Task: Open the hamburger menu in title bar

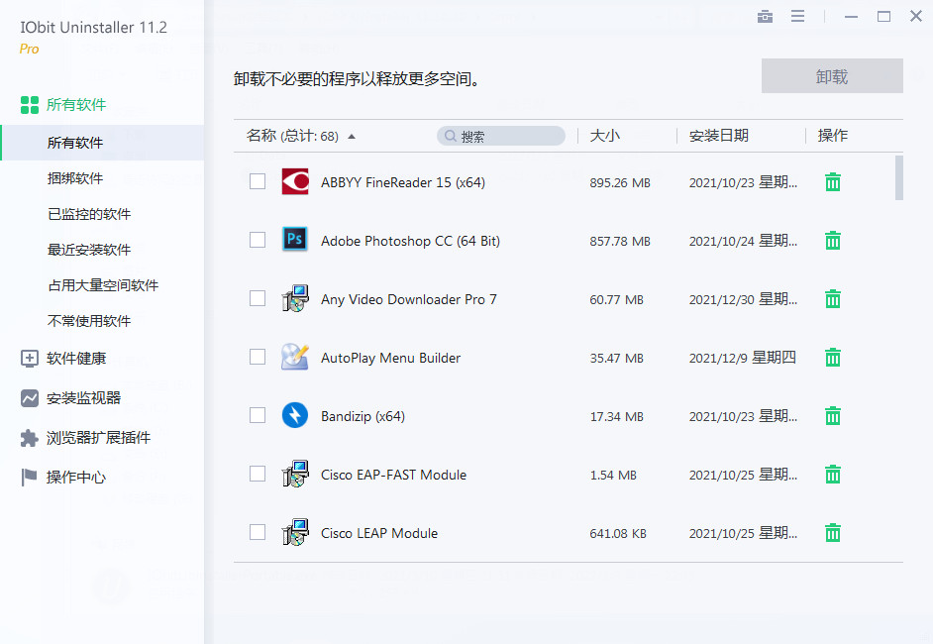Action: coord(797,16)
